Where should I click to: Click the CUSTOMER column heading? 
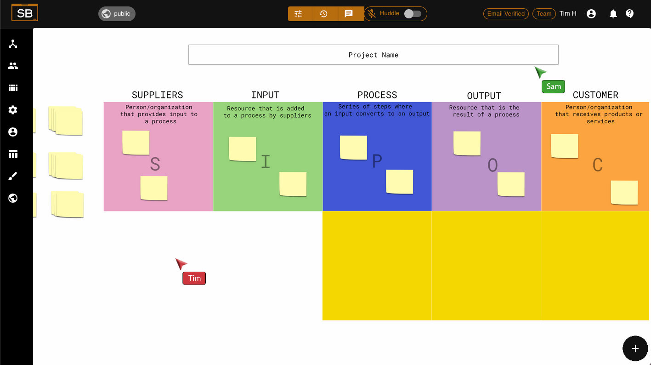[x=595, y=95]
